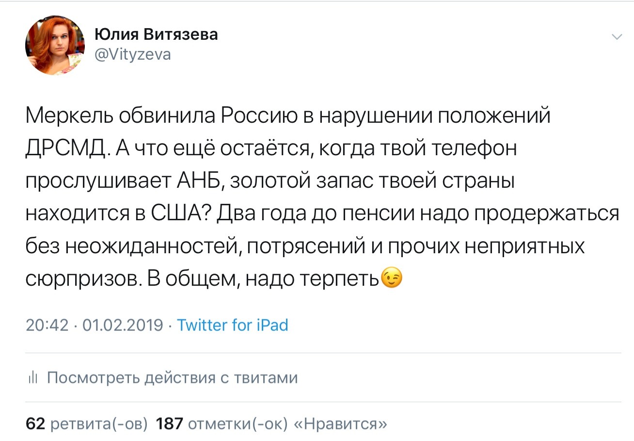
Task: Open the tweet options chevron menu
Action: tap(617, 37)
